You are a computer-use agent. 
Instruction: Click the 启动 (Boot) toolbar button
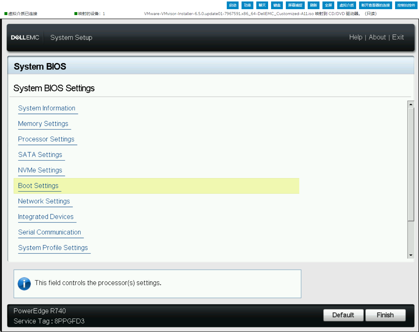233,5
